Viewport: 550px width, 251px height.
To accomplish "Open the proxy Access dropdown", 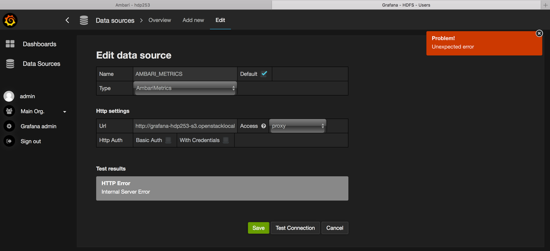I will click(x=298, y=126).
